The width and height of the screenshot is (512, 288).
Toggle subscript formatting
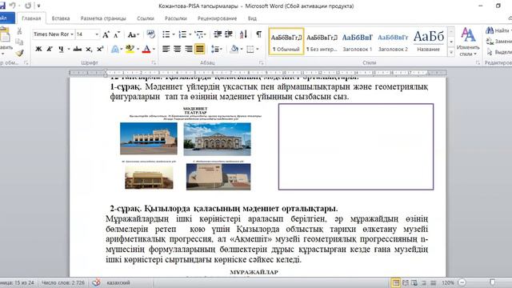click(89, 49)
